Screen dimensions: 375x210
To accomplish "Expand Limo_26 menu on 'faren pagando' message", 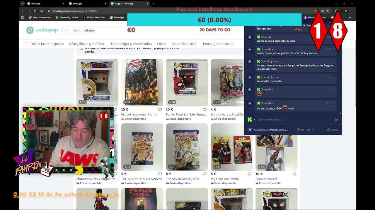I will [x=272, y=103].
